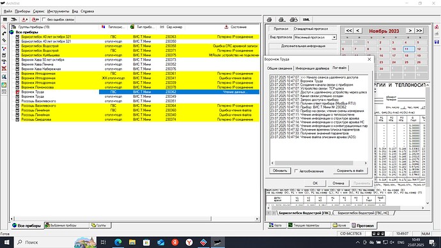Click the log file horizontal scrollbar
The width and height of the screenshot is (441, 248).
pos(319,163)
